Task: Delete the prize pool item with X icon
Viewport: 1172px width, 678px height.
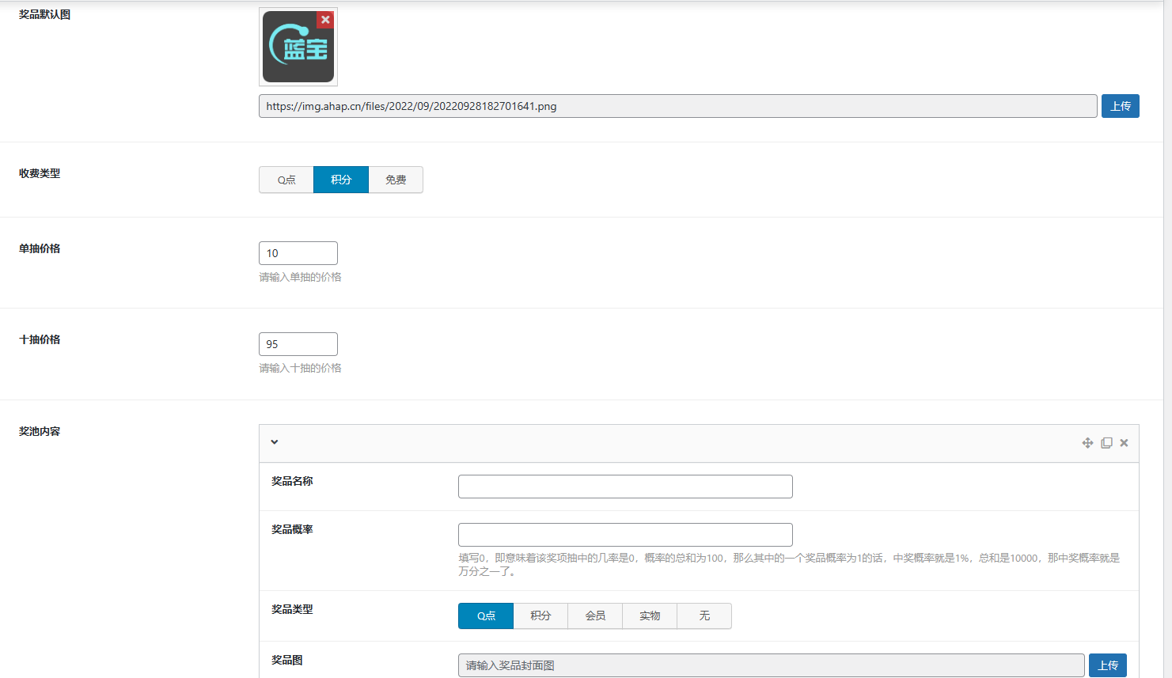Action: pos(1124,443)
